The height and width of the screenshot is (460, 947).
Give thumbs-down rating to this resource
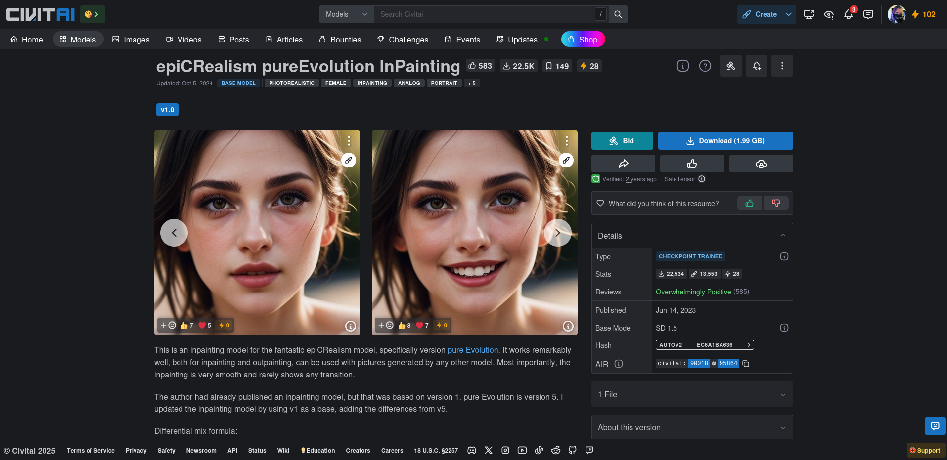coord(776,203)
